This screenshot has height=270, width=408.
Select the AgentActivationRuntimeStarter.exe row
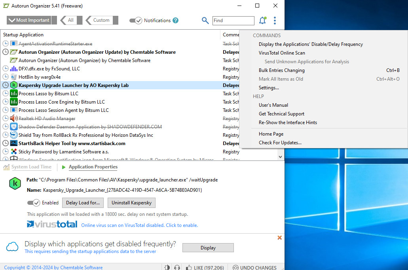(x=120, y=43)
